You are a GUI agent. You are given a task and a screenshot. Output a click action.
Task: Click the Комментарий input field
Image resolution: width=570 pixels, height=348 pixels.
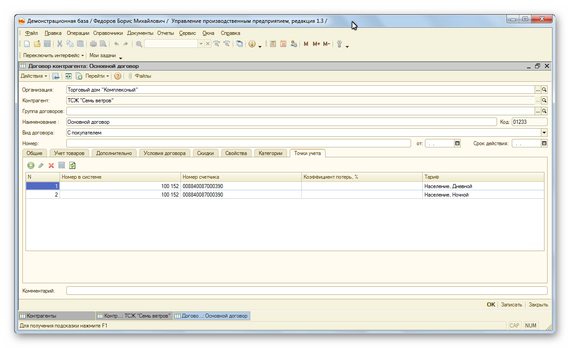pos(307,291)
